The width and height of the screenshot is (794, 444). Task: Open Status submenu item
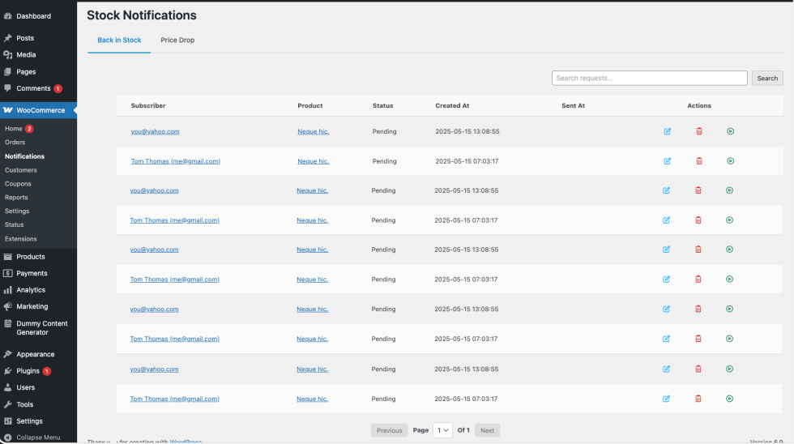[x=15, y=224]
